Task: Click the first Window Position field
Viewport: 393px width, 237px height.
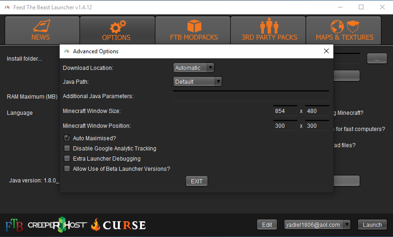Action: pos(285,126)
